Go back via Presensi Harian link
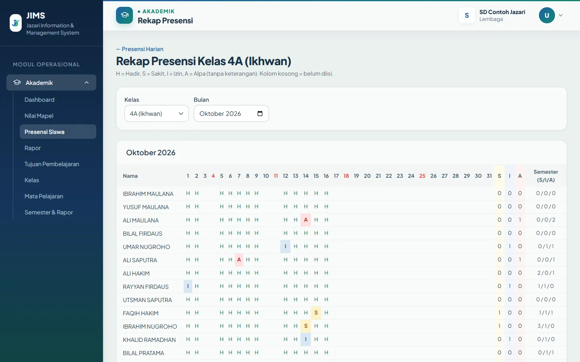Screen dimensions: 580x362 click(140, 49)
